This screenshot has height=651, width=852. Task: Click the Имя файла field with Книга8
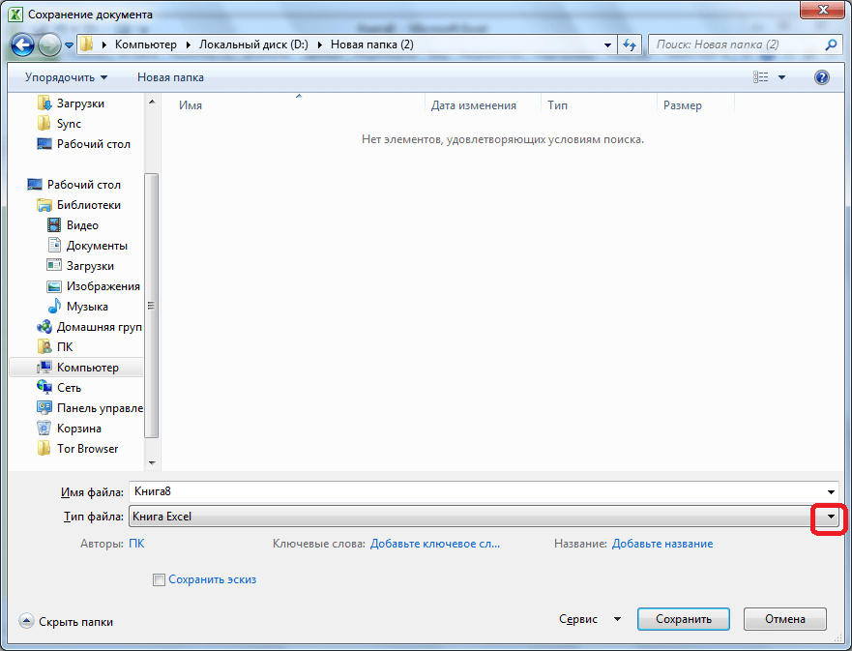pos(477,491)
